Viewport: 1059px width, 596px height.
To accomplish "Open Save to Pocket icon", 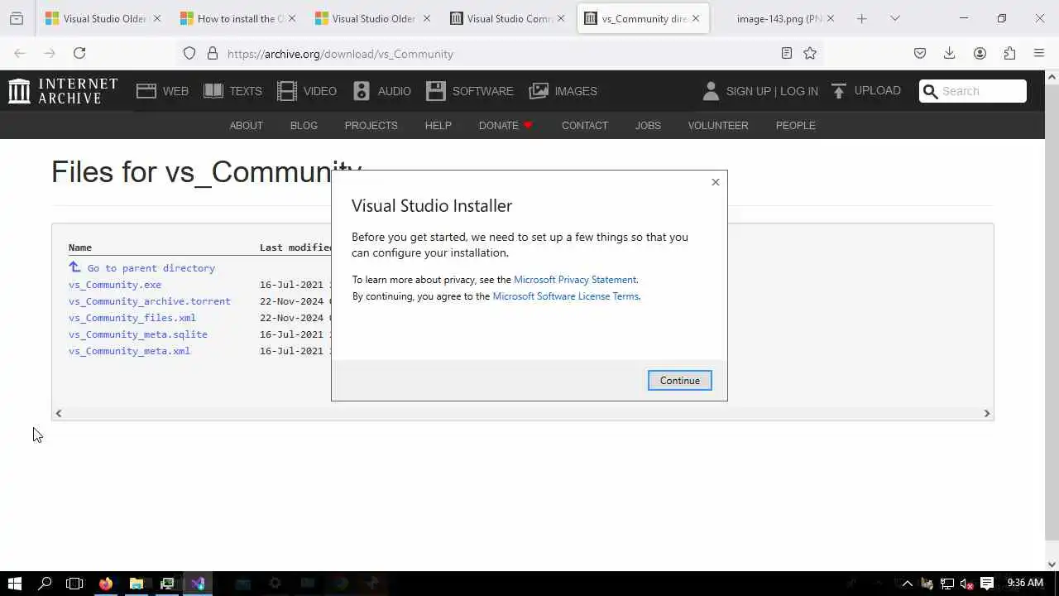I will [920, 53].
